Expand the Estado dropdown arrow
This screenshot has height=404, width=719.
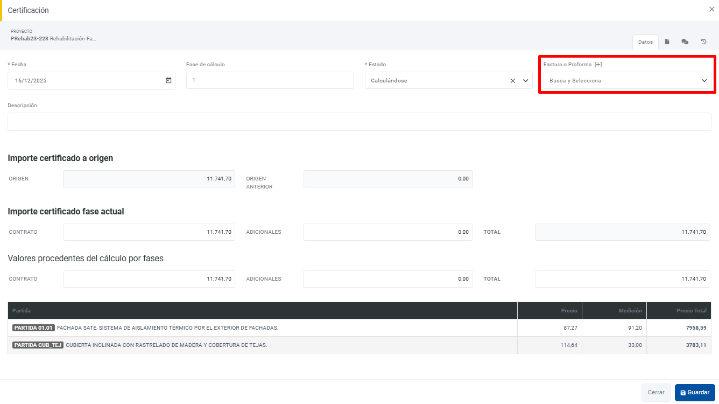[x=526, y=81]
